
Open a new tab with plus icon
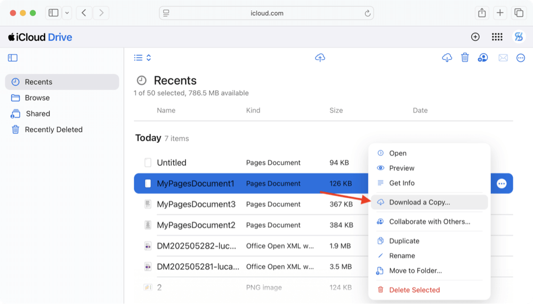click(x=500, y=13)
